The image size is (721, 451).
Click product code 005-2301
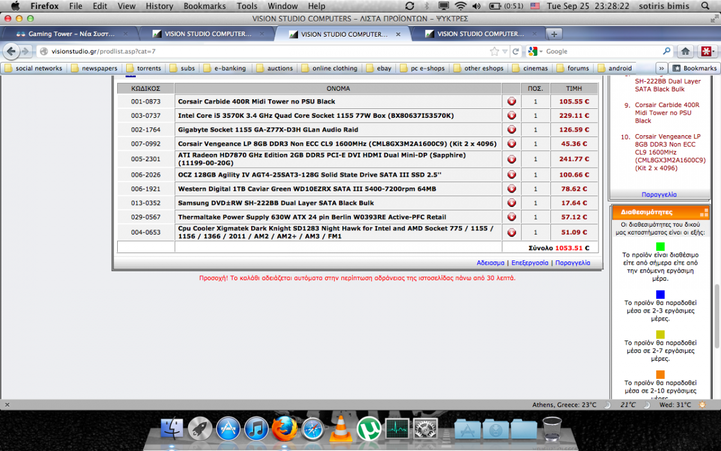tap(146, 159)
